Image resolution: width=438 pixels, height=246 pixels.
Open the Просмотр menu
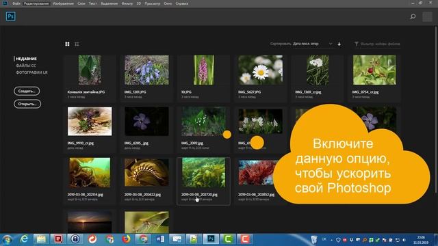coord(153,3)
